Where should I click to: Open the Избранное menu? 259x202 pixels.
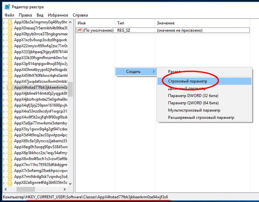58,15
